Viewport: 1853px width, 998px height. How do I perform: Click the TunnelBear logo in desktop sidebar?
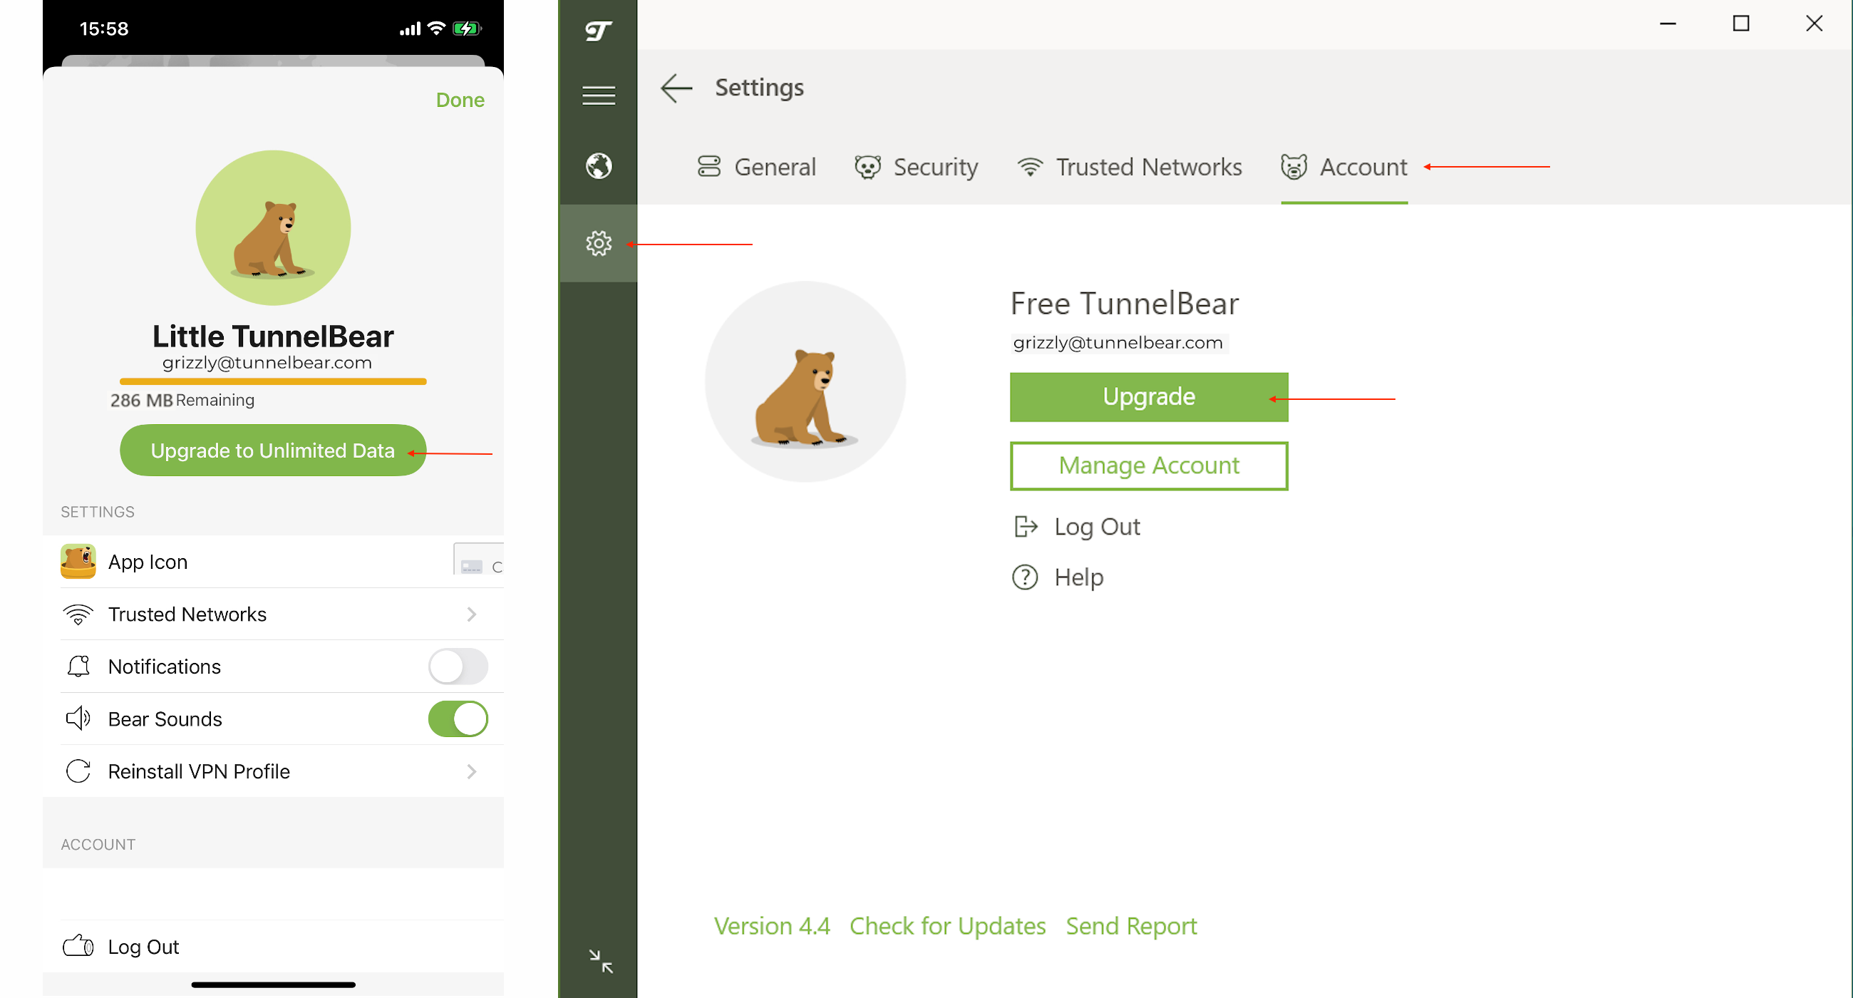pos(598,30)
